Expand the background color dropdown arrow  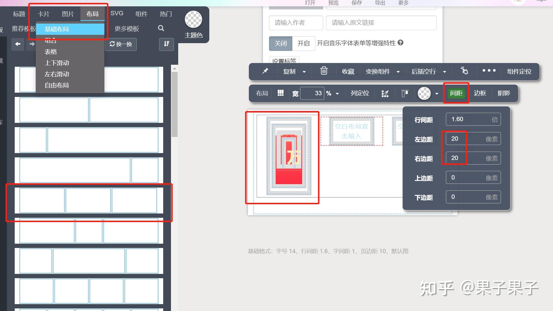tap(437, 94)
